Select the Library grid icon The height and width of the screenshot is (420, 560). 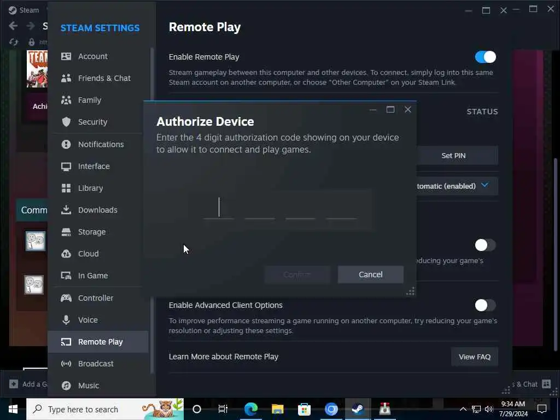66,188
